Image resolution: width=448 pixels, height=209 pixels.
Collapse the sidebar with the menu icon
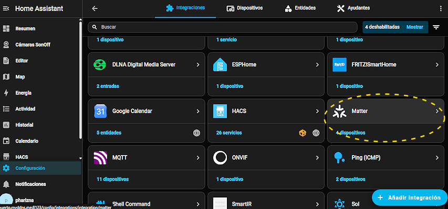coord(6,8)
